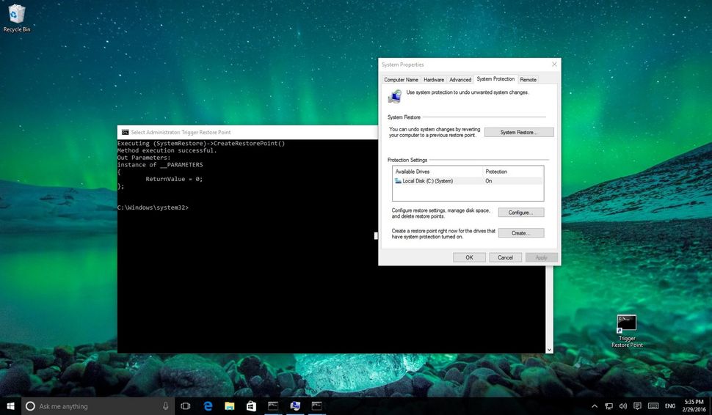Select the Trigger Restore Point desktop shortcut
The image size is (712, 415).
coord(627,331)
